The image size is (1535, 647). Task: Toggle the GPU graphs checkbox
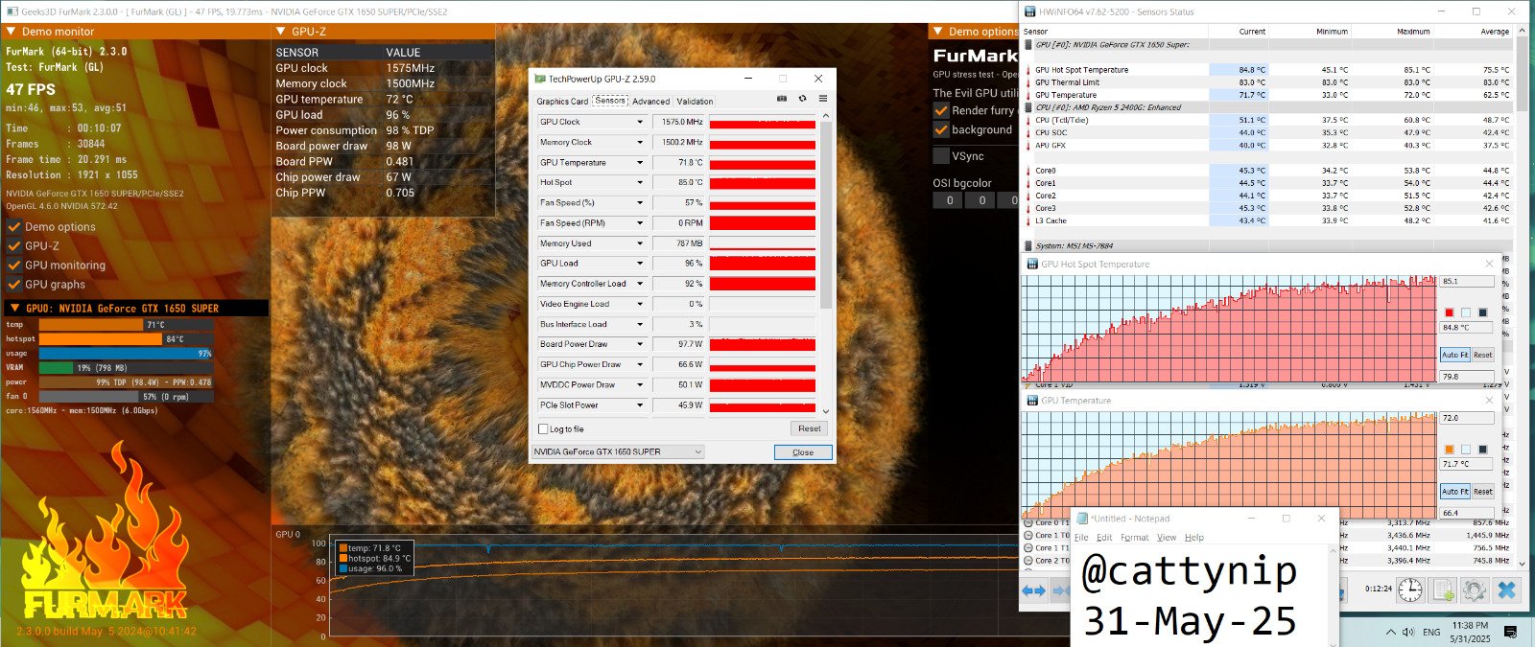point(14,285)
